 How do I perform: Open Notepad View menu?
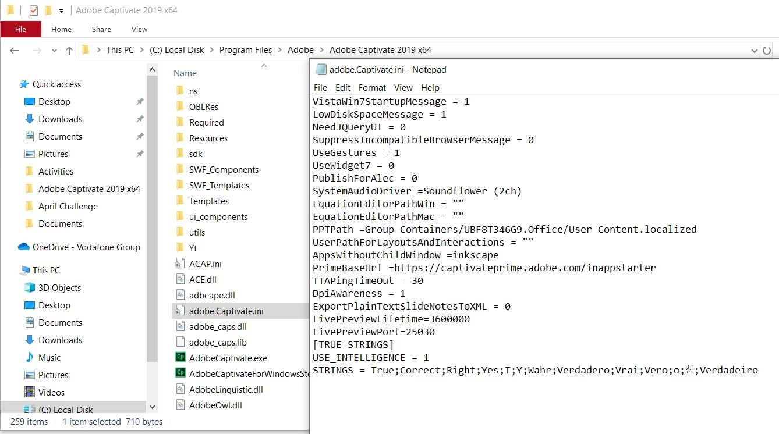pos(403,88)
